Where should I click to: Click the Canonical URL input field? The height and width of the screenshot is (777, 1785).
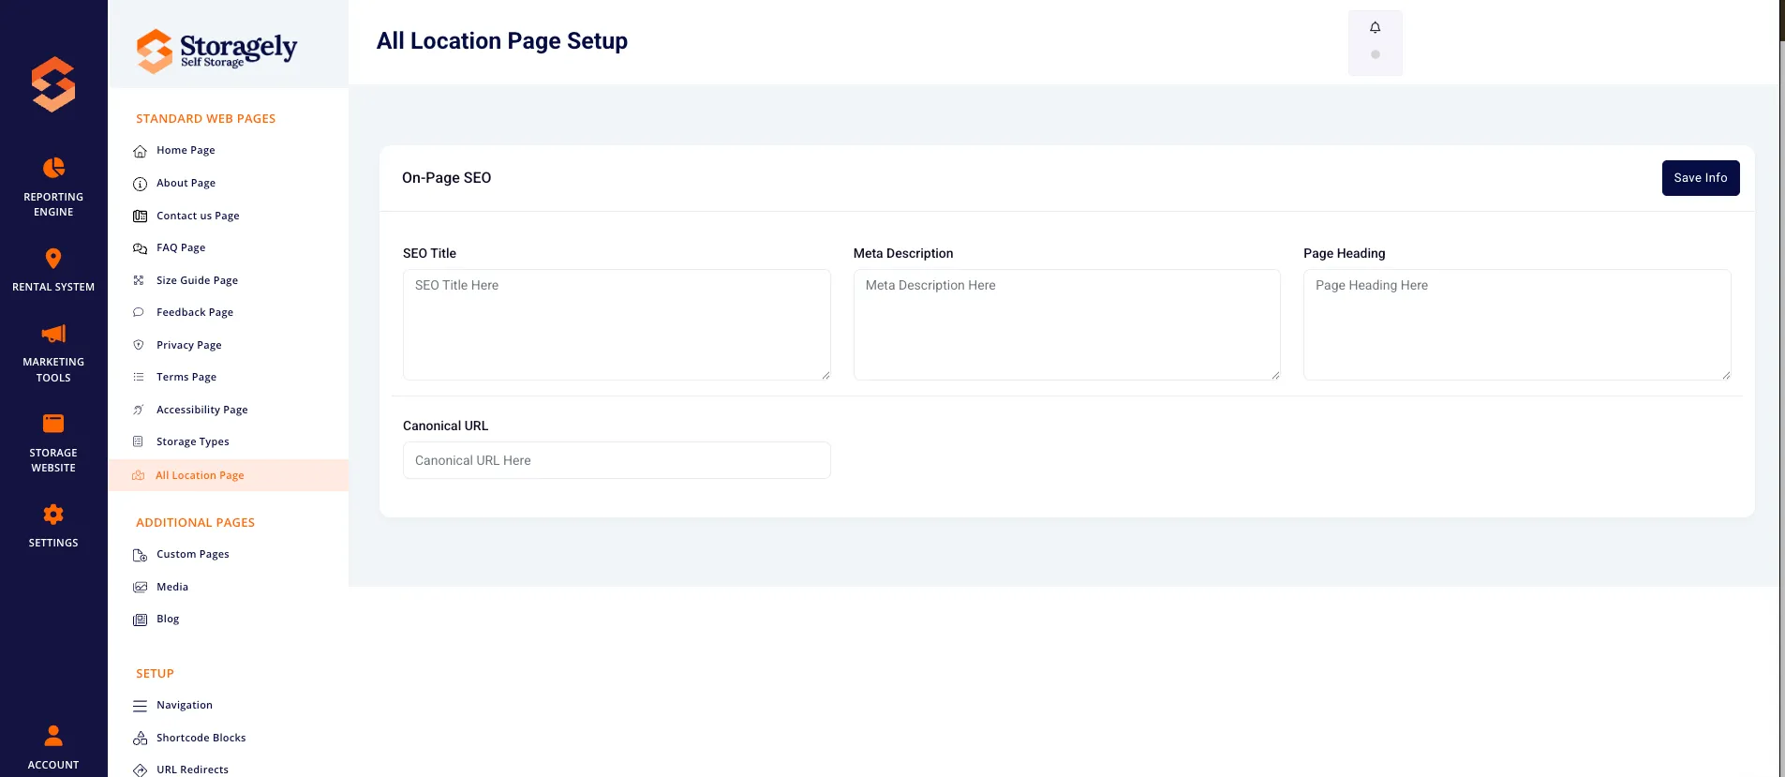[617, 460]
